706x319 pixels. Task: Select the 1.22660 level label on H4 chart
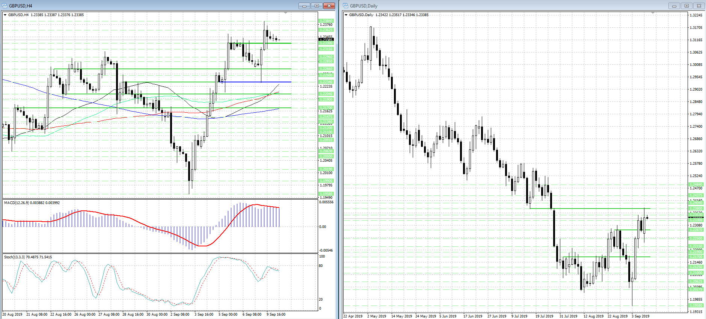[326, 69]
